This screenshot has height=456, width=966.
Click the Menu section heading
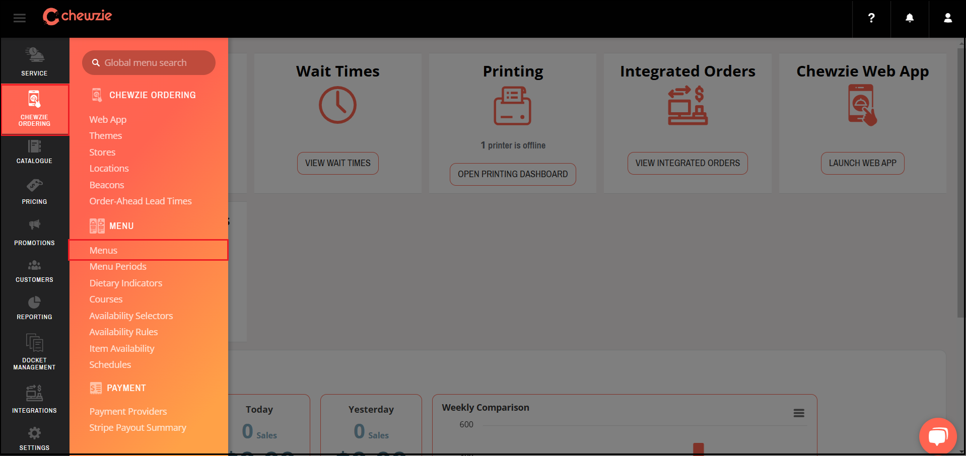(121, 226)
